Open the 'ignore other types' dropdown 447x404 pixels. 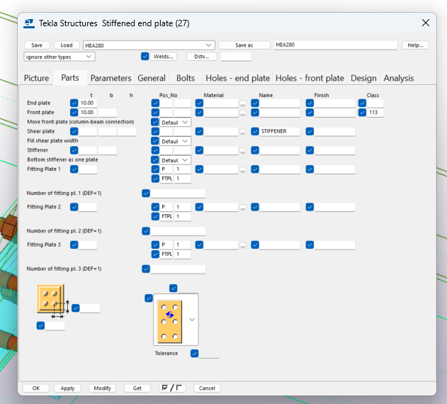[x=60, y=57]
